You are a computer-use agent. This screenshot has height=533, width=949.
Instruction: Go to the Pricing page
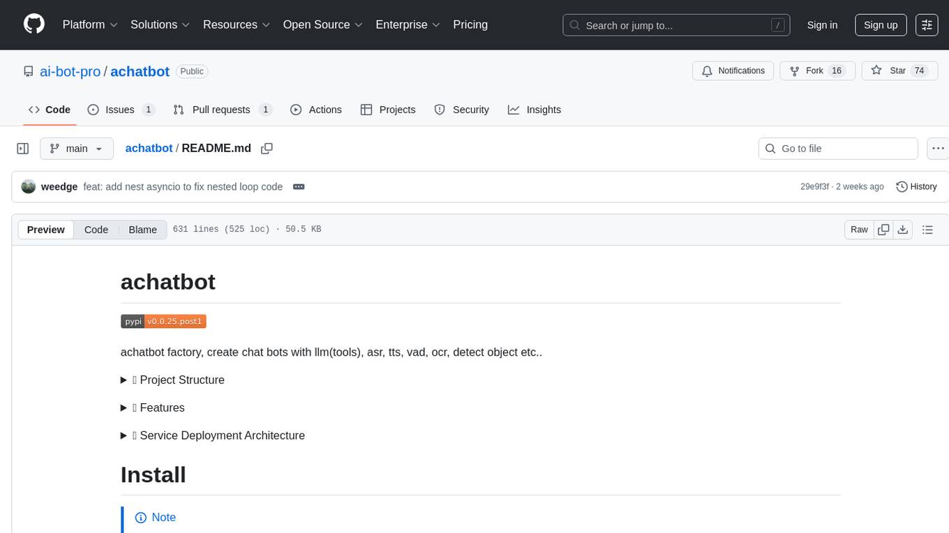[470, 24]
